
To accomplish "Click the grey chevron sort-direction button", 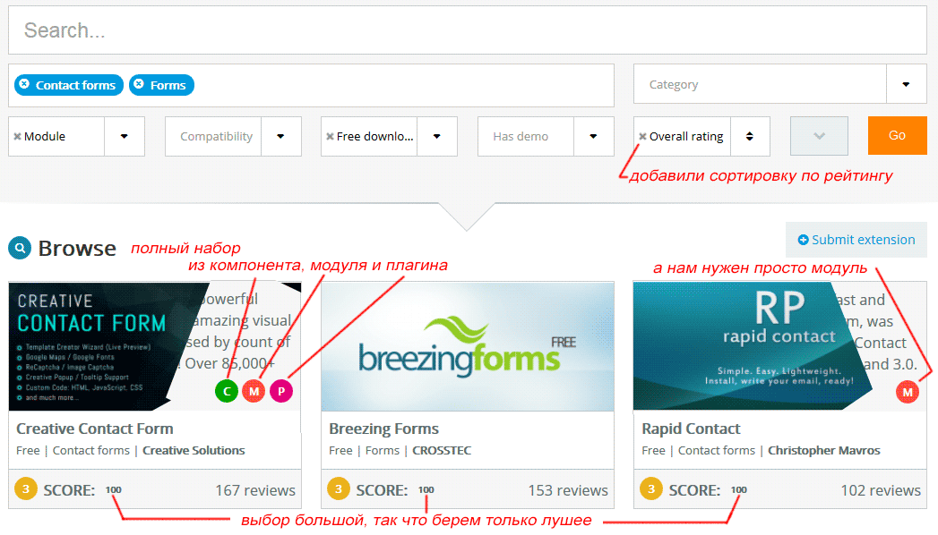I will [x=819, y=136].
